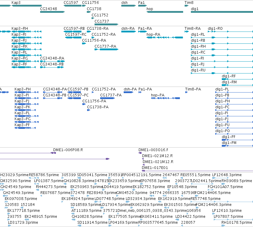Click the dsh gene label
The width and height of the screenshot is (253, 227).
click(x=124, y=3)
